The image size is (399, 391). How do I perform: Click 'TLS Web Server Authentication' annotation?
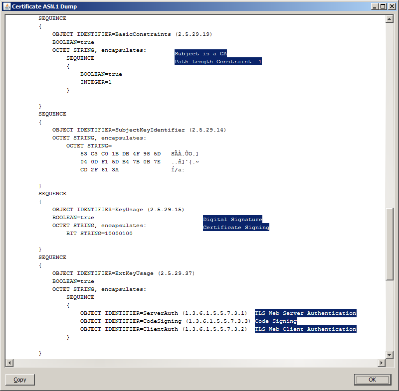[305, 313]
